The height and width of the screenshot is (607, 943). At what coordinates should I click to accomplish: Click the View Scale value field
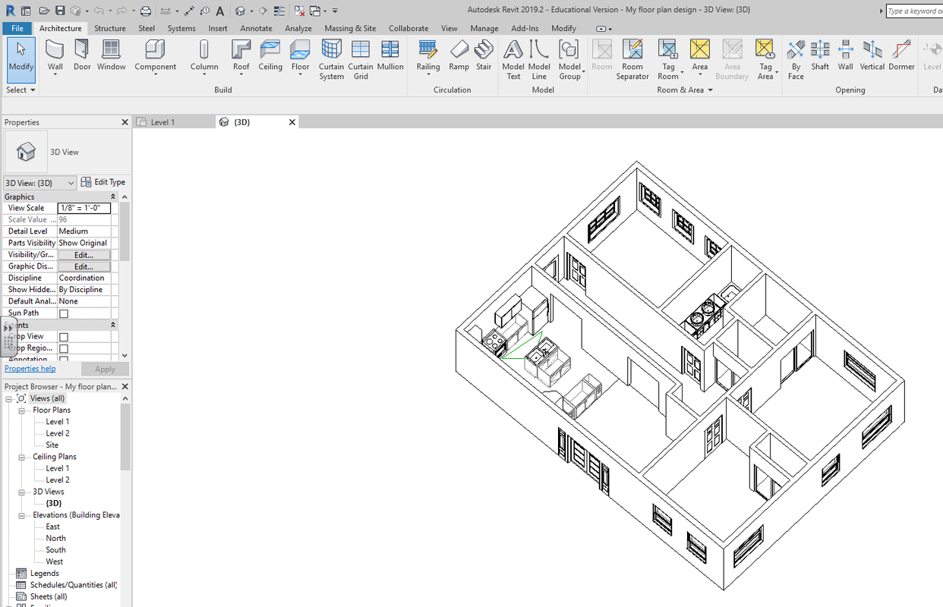(84, 208)
